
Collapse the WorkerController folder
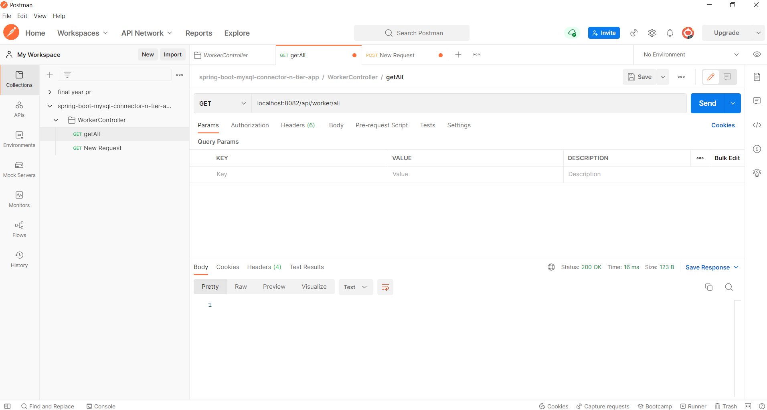(56, 120)
